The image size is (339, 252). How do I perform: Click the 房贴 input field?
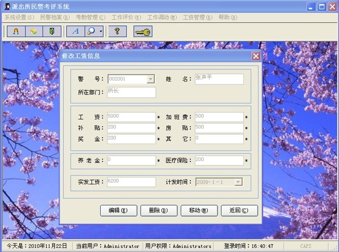pos(219,128)
